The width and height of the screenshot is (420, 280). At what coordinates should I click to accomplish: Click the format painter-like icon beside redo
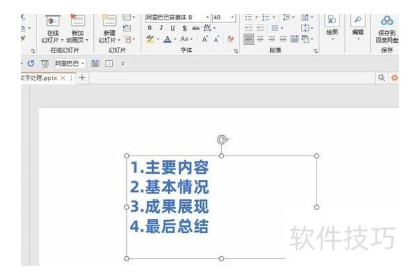45,64
